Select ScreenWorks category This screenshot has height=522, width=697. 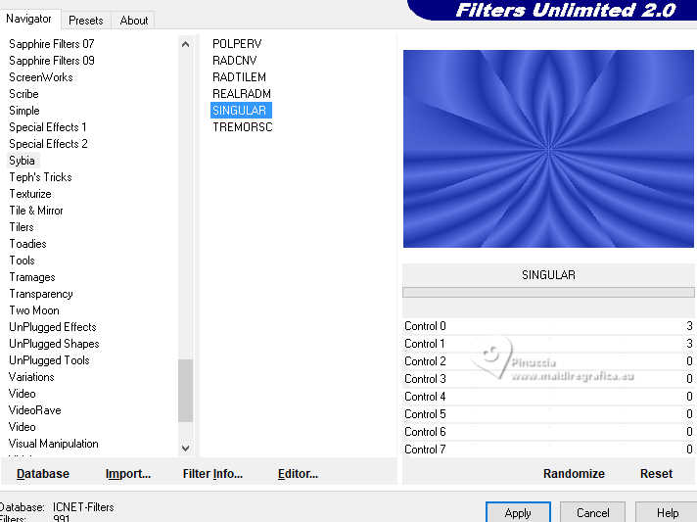pos(41,77)
